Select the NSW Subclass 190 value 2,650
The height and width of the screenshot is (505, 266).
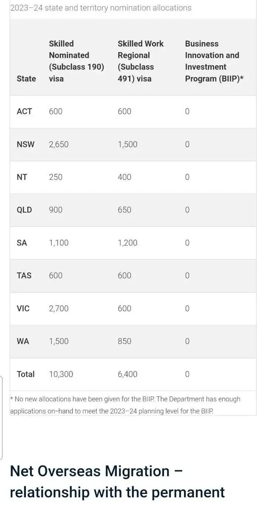click(59, 144)
